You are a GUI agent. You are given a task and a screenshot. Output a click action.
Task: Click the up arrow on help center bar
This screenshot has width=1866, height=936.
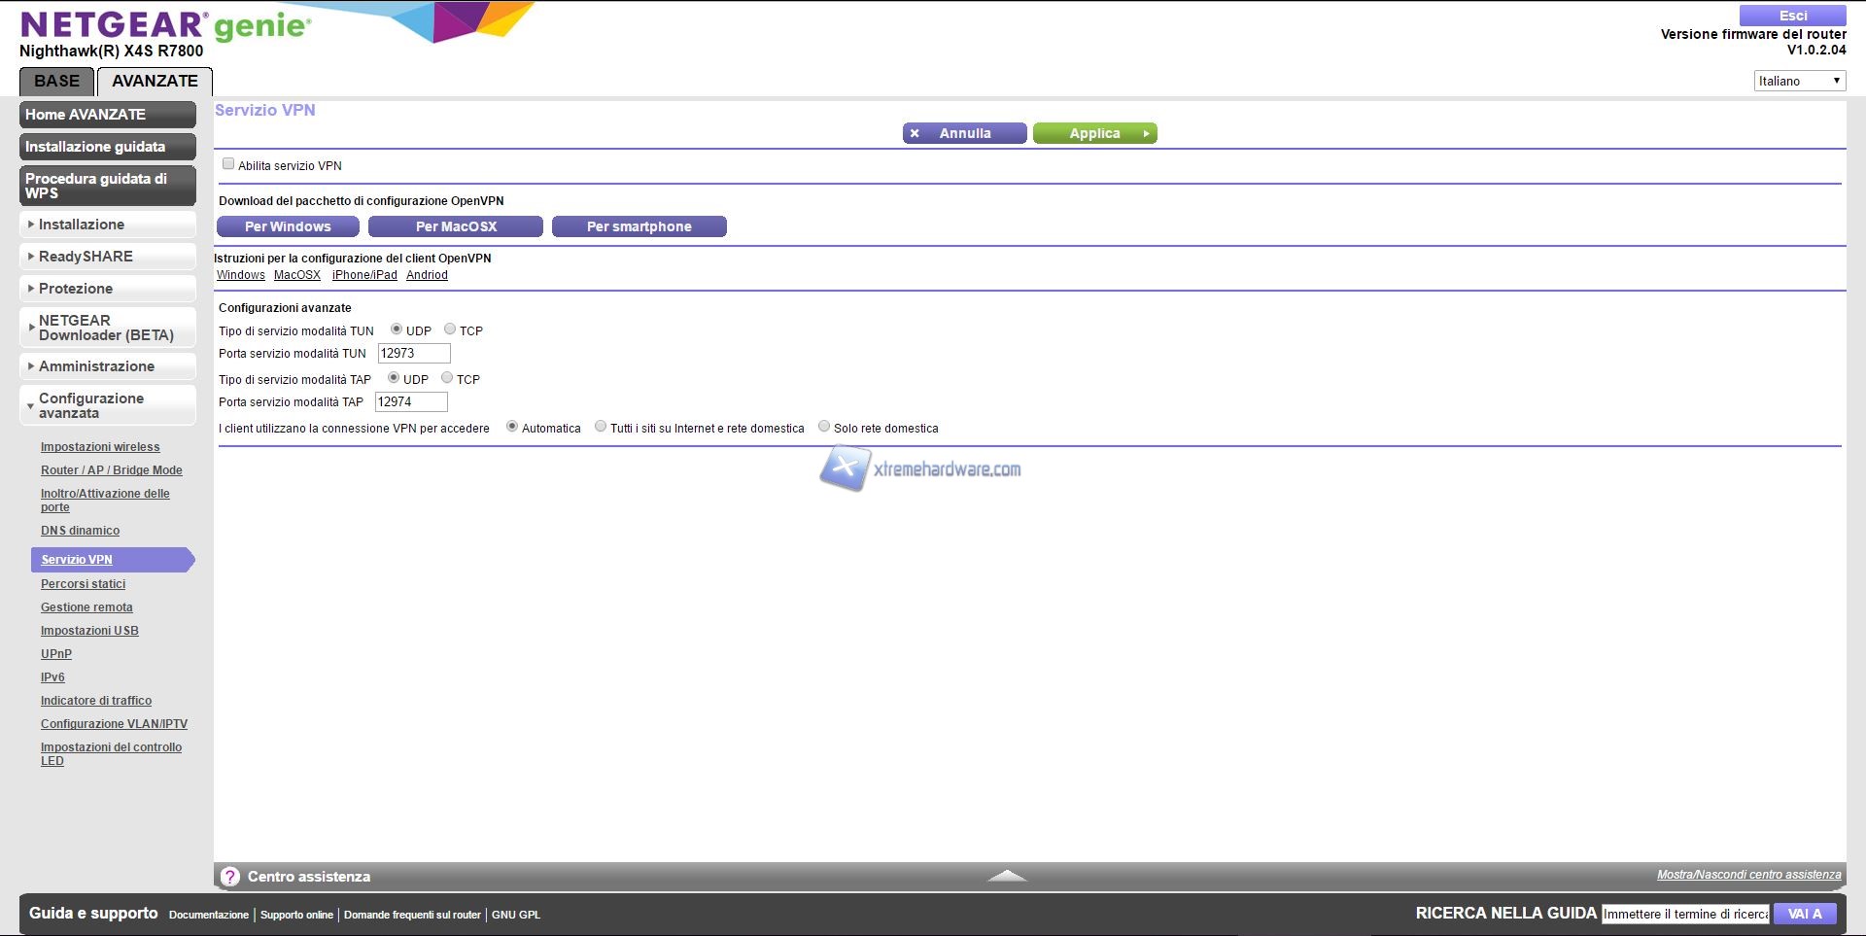click(1007, 876)
